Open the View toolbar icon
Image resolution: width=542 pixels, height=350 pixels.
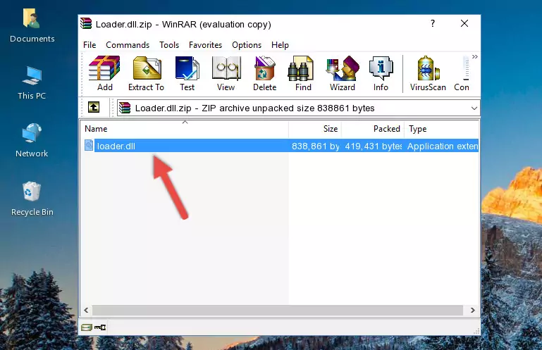tap(226, 73)
